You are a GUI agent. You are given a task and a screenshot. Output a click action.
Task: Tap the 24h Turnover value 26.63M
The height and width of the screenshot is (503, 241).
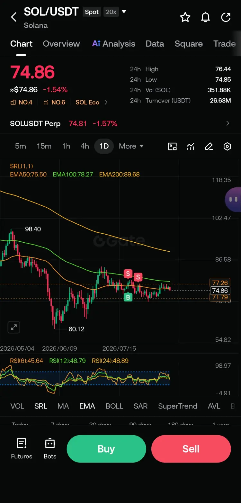pyautogui.click(x=220, y=101)
